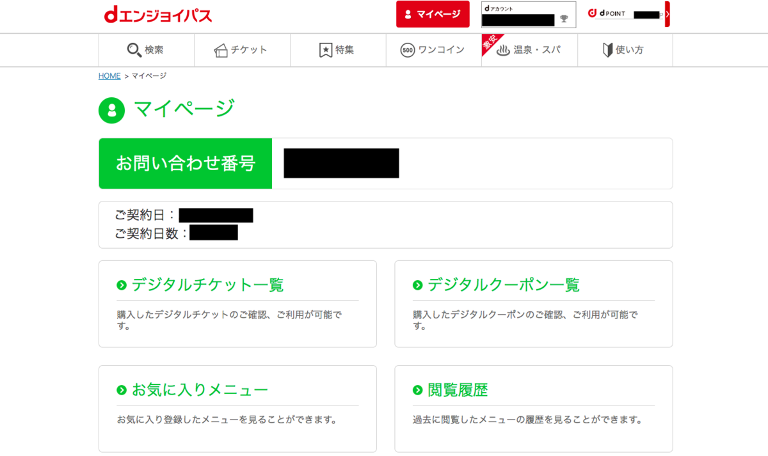Open the 使い方 navigation tab
Image resolution: width=768 pixels, height=456 pixels.
click(625, 50)
